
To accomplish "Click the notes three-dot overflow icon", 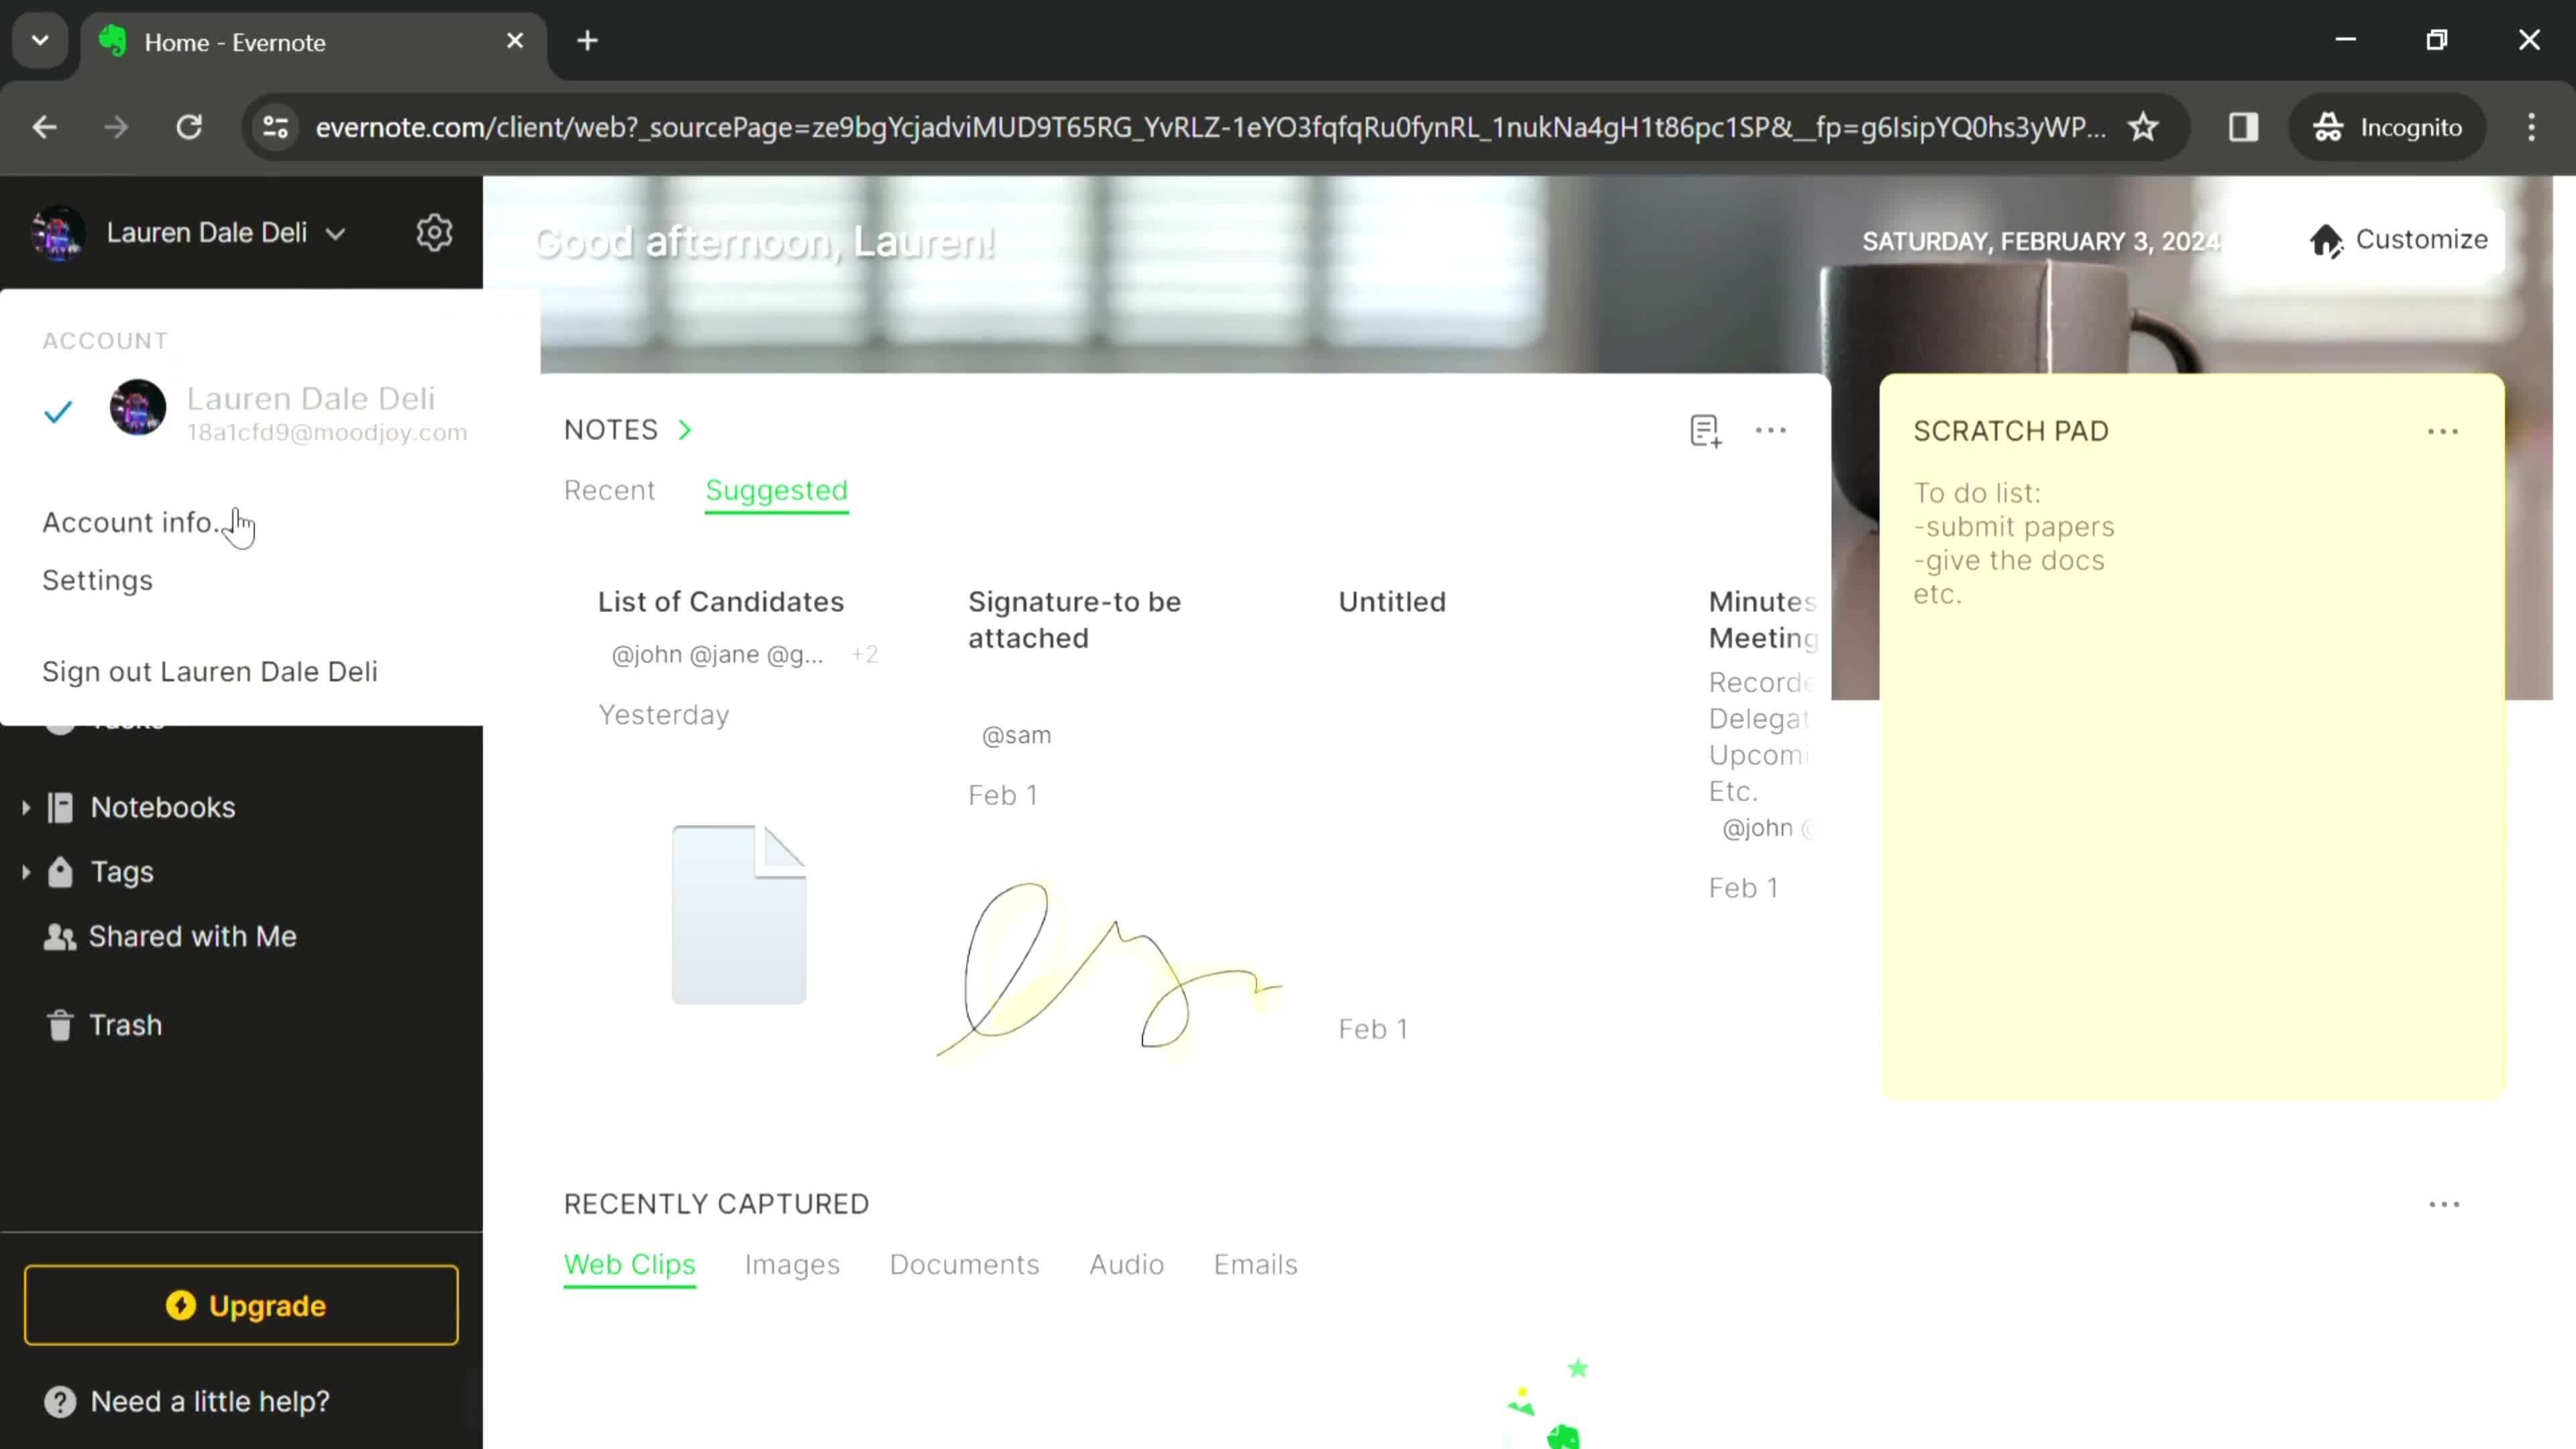I will pos(1771,430).
